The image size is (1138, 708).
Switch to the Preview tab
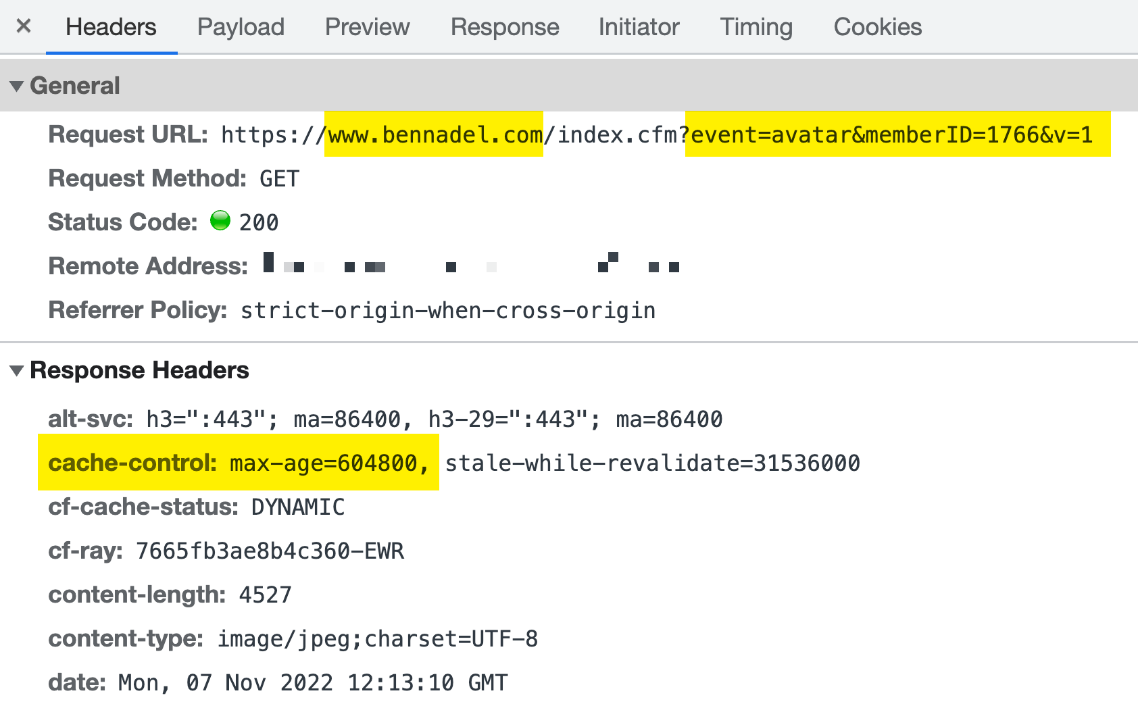point(367,27)
